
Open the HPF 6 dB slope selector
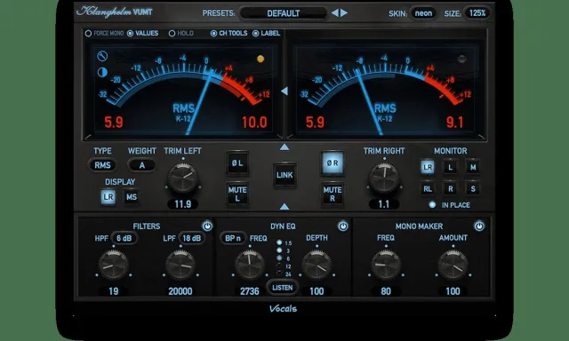124,238
